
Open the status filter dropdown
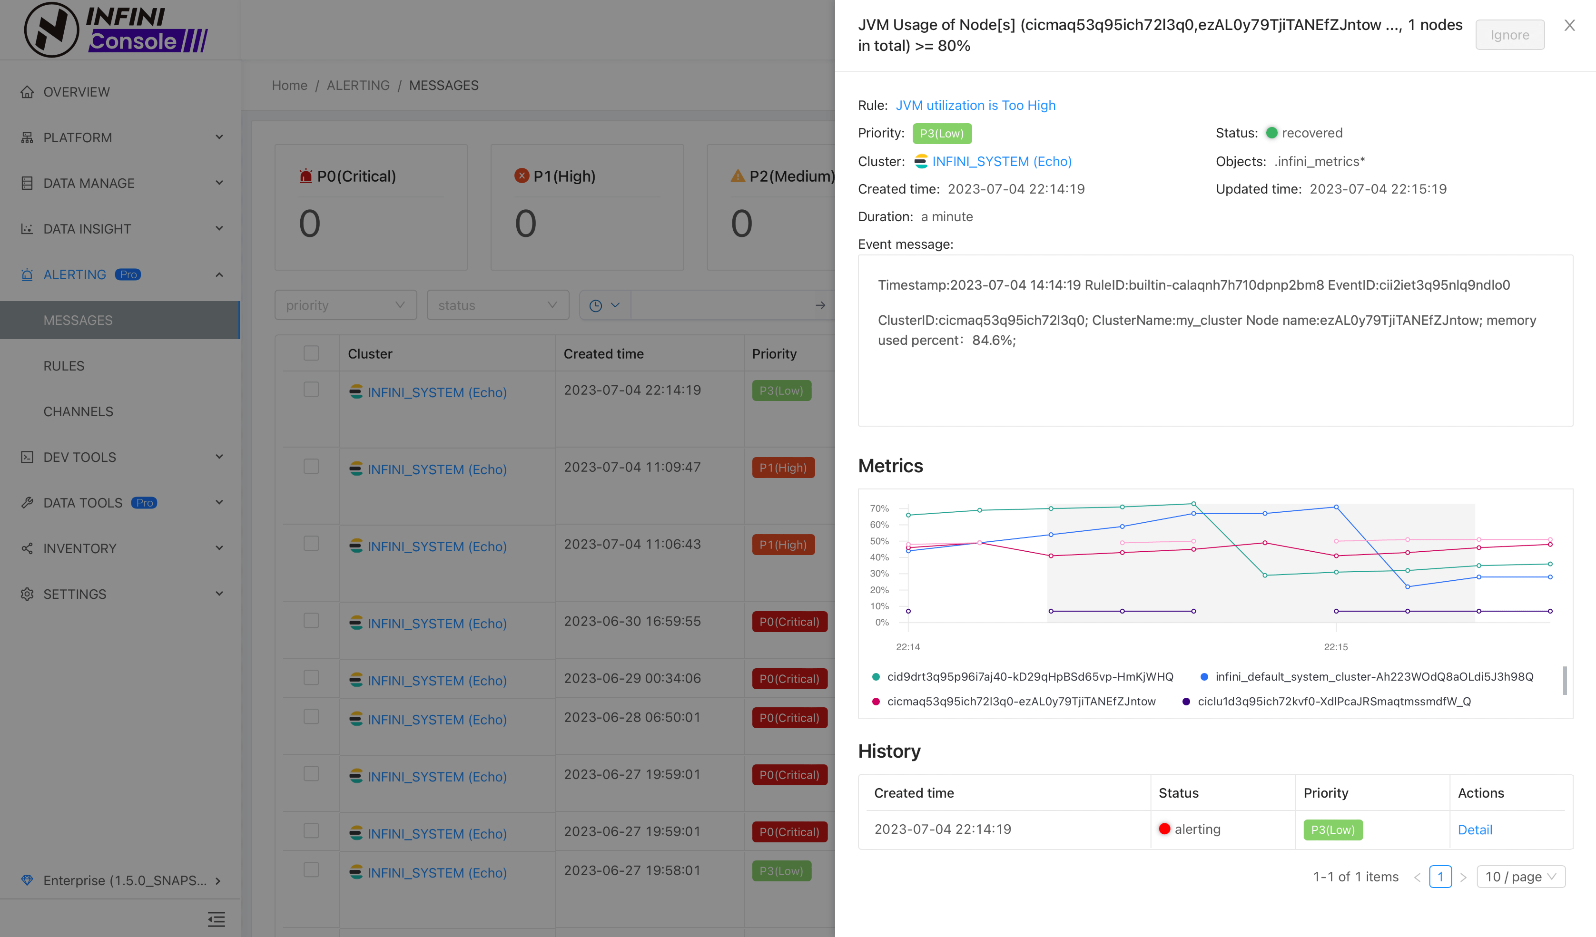498,305
